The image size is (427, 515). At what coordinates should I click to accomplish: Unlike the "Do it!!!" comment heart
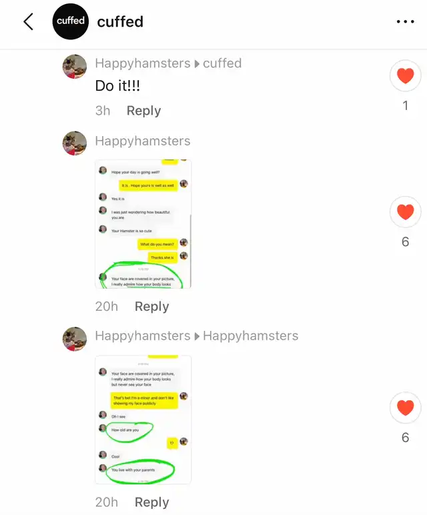pos(406,75)
